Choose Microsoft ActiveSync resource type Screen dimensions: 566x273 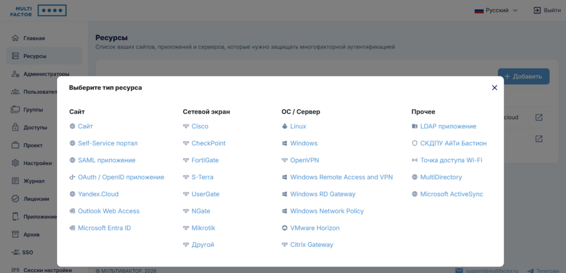452,194
